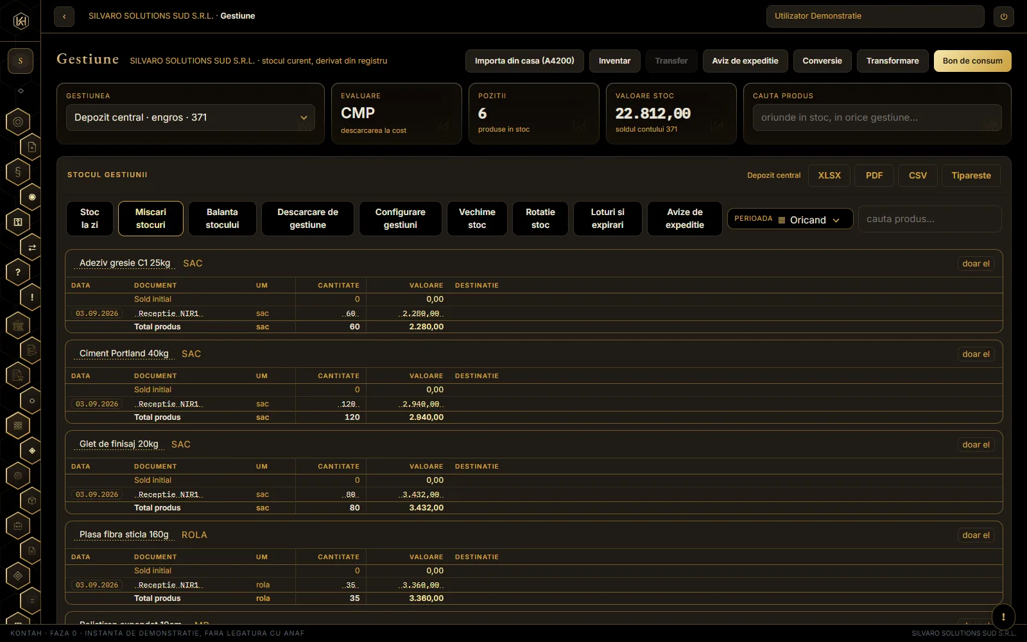
Task: Open the grid of squares hexagon
Action: pos(18,426)
